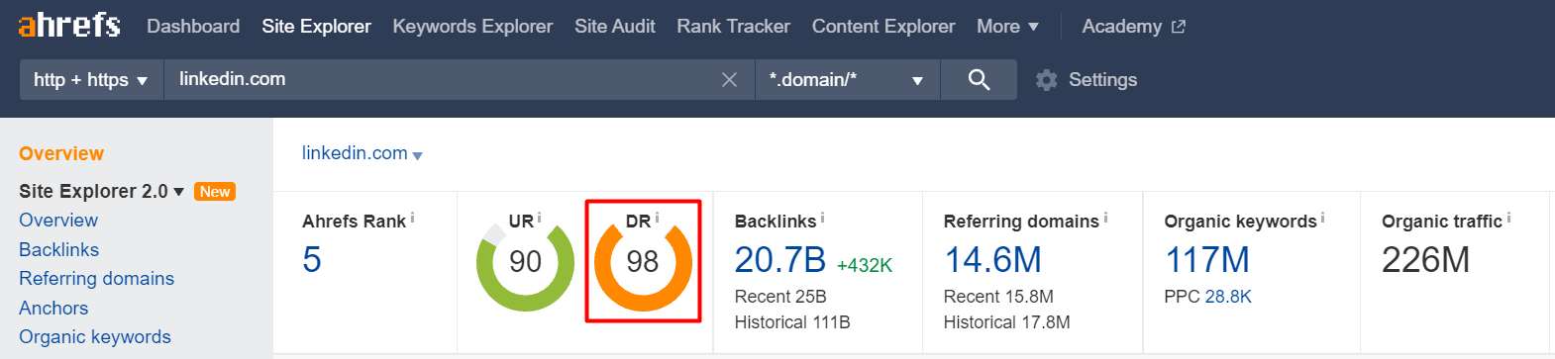Open Settings gear icon
Viewport: 1555px width, 359px height.
(x=1047, y=80)
